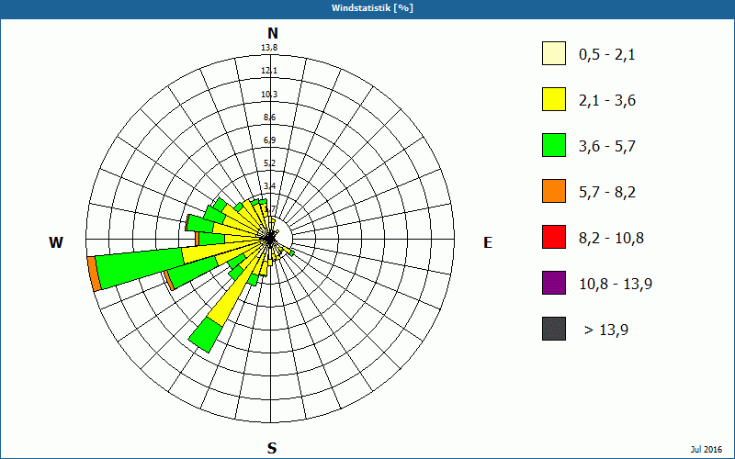Click the legend label '3,6 - 5,7'
Screen dimensions: 735x459
[607, 147]
